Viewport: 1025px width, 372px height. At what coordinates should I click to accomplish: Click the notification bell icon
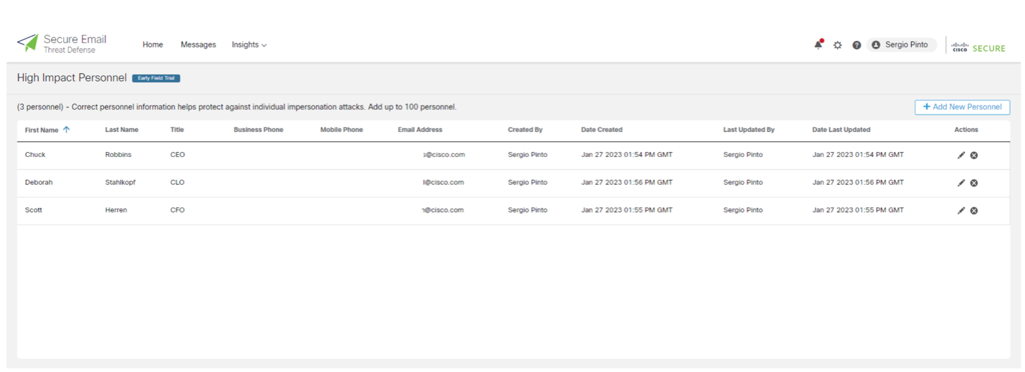pos(818,44)
